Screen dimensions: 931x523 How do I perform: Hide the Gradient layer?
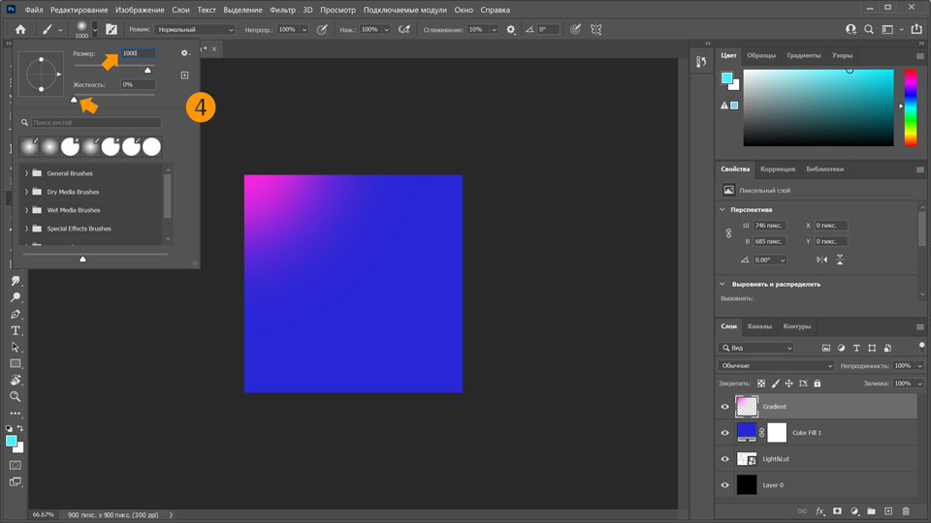pyautogui.click(x=724, y=407)
